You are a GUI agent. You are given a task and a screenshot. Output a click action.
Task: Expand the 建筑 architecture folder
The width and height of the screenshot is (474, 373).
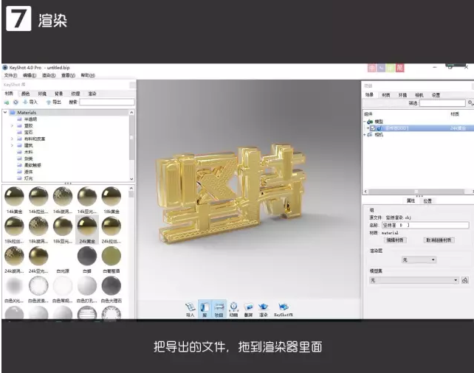[x=12, y=145]
